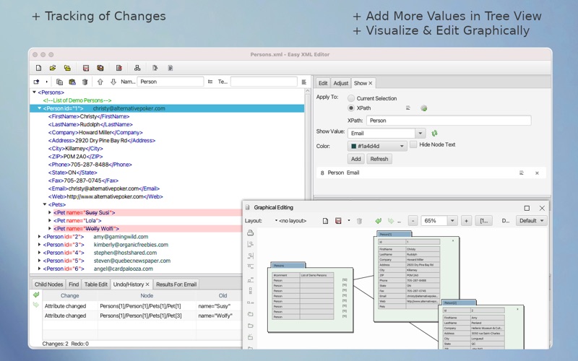Viewport: 578px width, 361px height.
Task: Open the zoom 65% dropdown arrow
Action: [452, 221]
